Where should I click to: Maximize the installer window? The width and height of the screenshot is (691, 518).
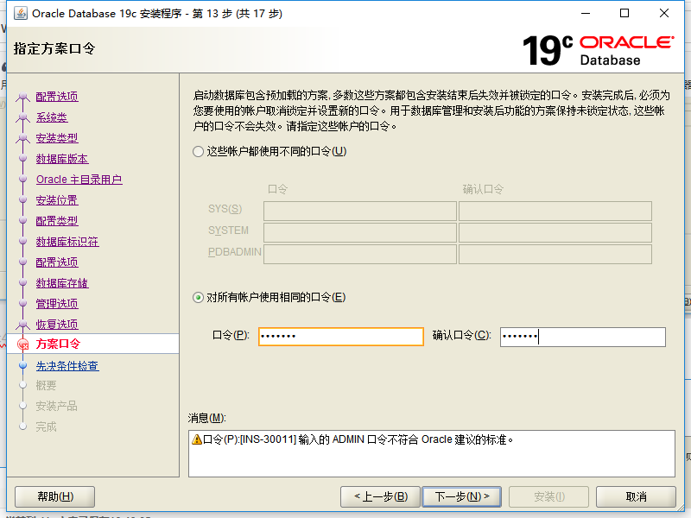[624, 13]
